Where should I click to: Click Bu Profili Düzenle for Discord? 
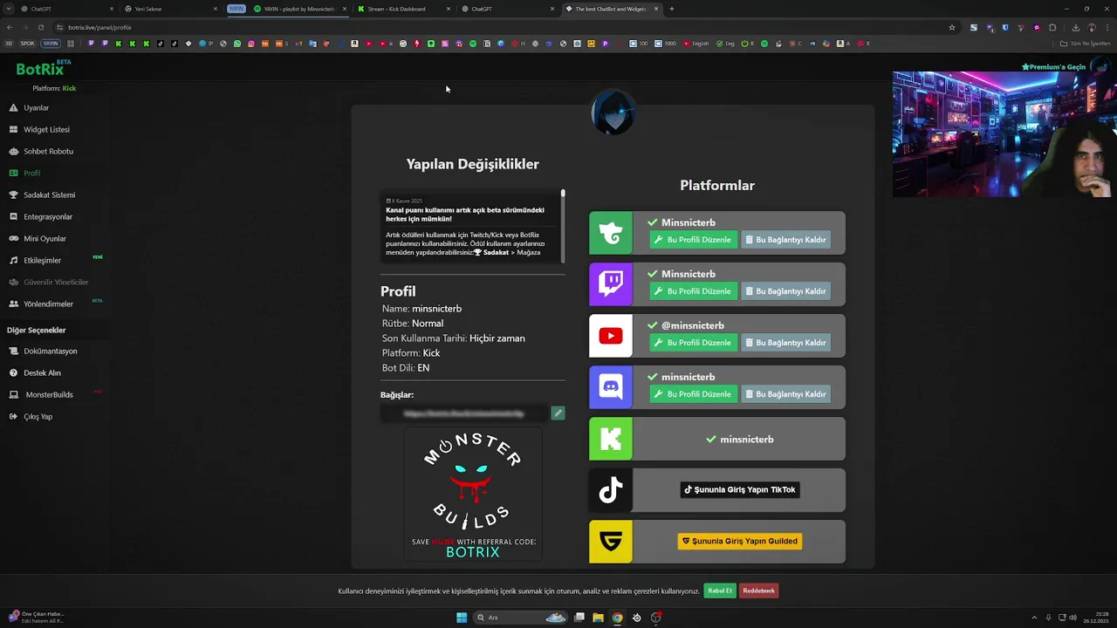pos(693,394)
